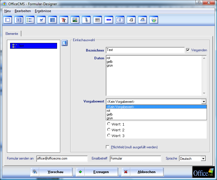Choose grün in the Vorgabewert list
Screen dimensions: 217x180
point(156,118)
